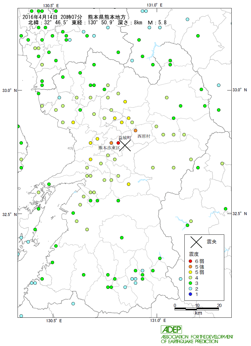Click the epicenter X marker on the map
251x346 pixels.
pos(125,145)
